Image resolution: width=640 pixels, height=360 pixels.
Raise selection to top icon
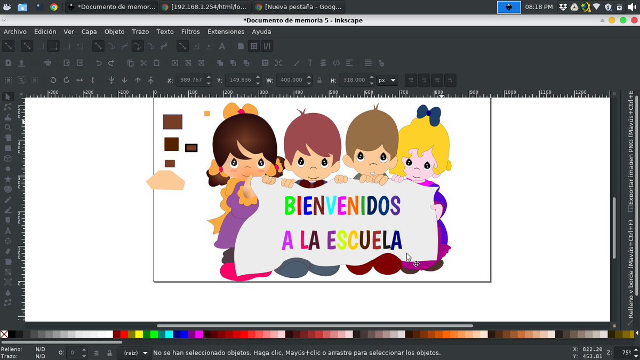(151, 80)
